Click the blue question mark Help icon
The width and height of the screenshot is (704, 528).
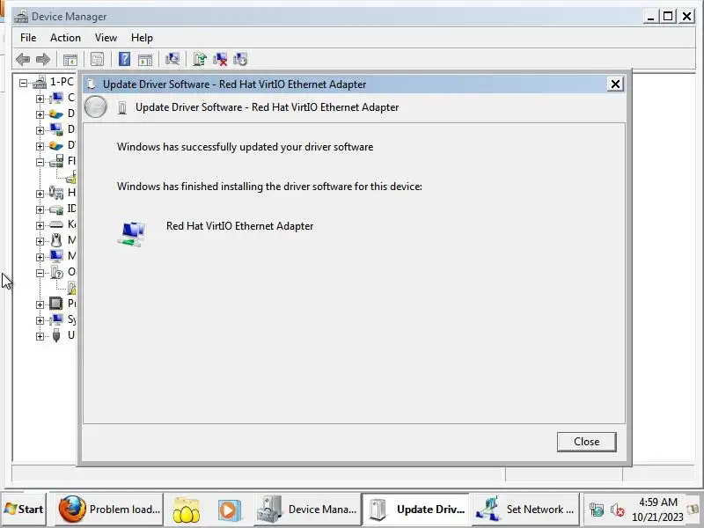point(124,59)
